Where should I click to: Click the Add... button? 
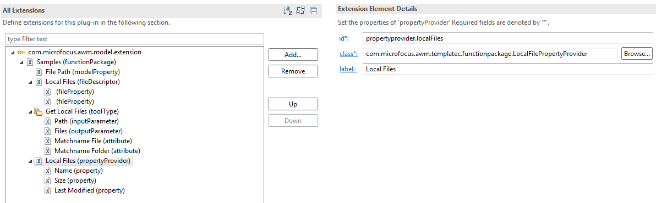pos(293,55)
